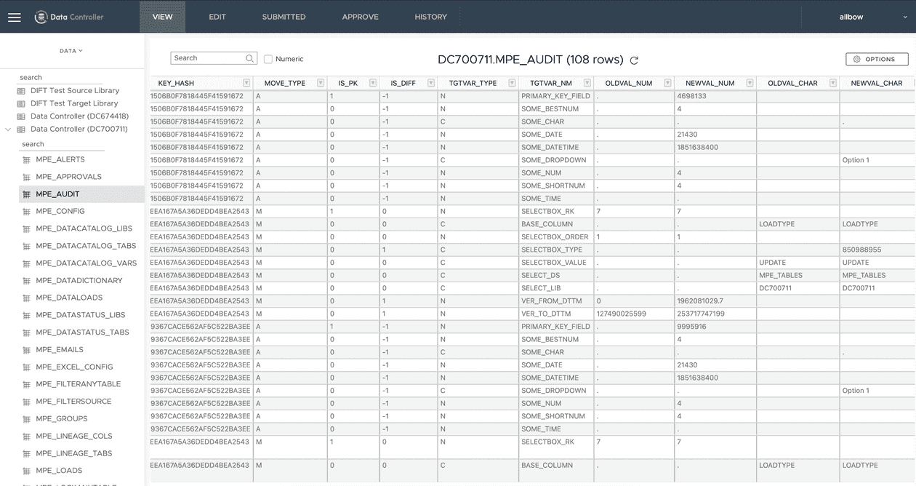Open KEY_HASH column filter dropdown

click(246, 83)
